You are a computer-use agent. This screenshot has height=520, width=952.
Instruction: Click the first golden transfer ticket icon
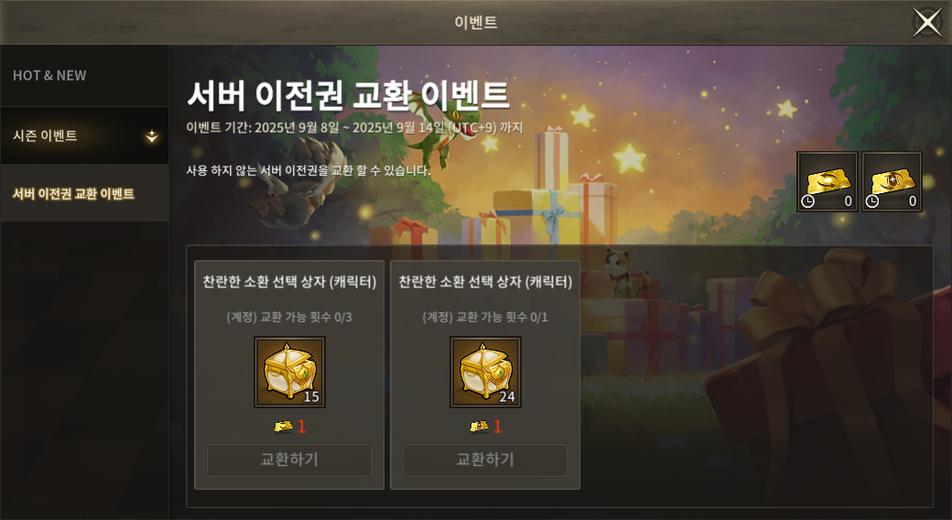tap(827, 181)
